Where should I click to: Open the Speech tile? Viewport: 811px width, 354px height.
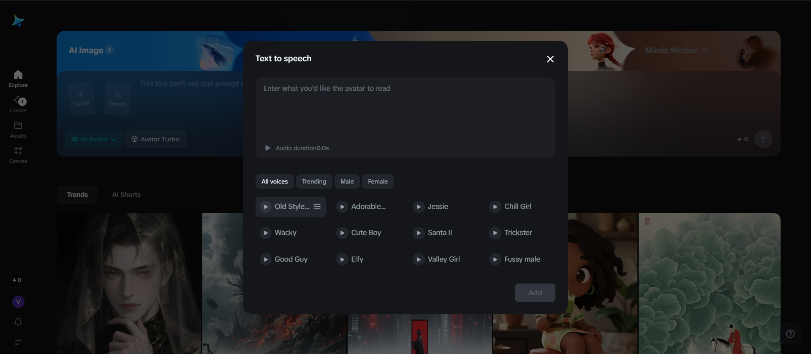point(117,99)
